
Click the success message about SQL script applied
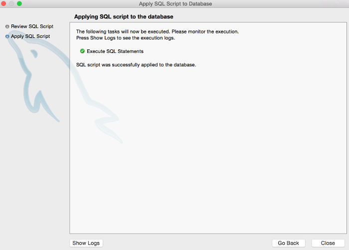[x=136, y=65]
